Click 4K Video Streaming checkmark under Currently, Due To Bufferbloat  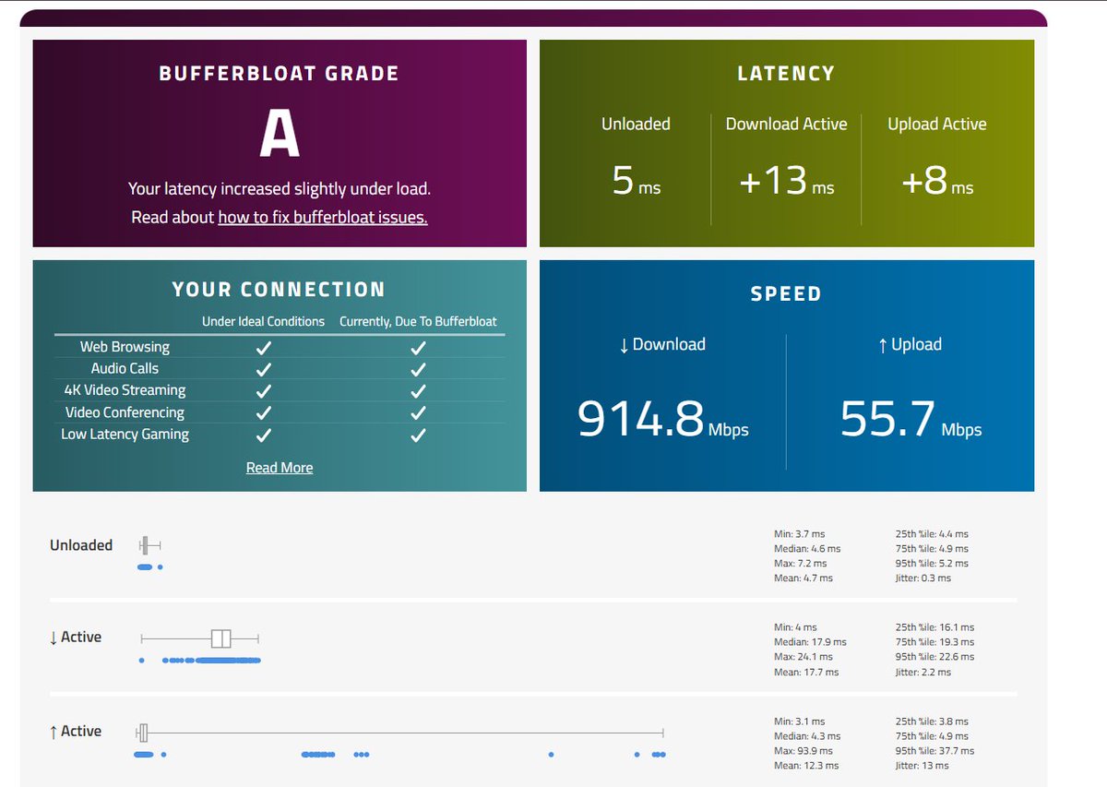click(418, 391)
